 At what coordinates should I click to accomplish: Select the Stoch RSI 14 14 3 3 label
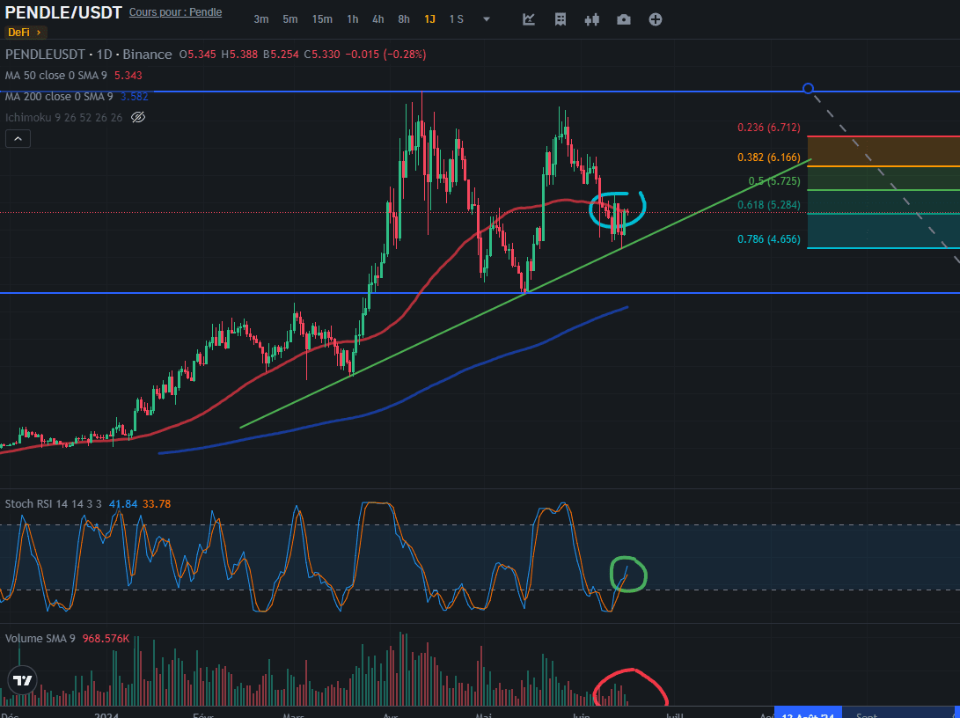(54, 504)
